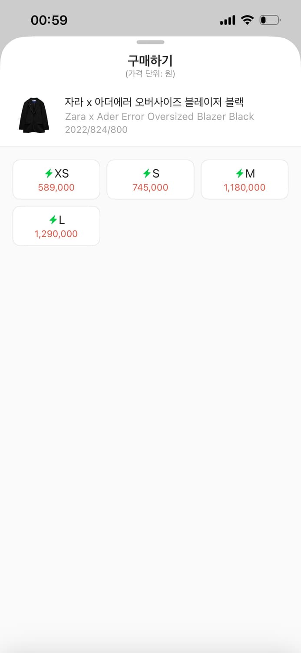Tap the battery indicator icon
The width and height of the screenshot is (301, 653).
pos(270,20)
